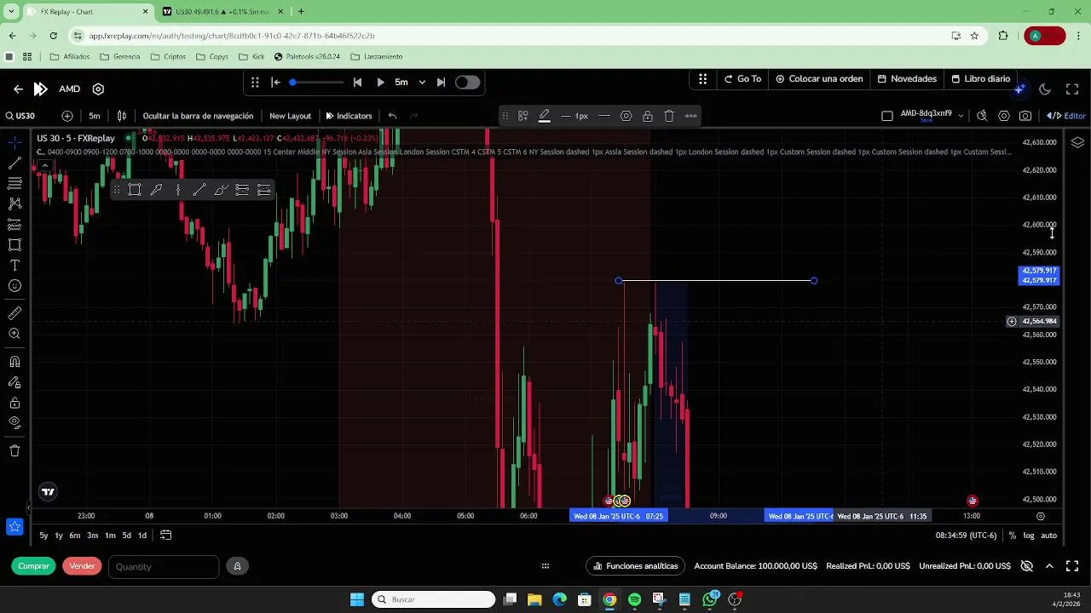Open favorites star panel at bottom-left
The image size is (1091, 613).
coord(14,527)
